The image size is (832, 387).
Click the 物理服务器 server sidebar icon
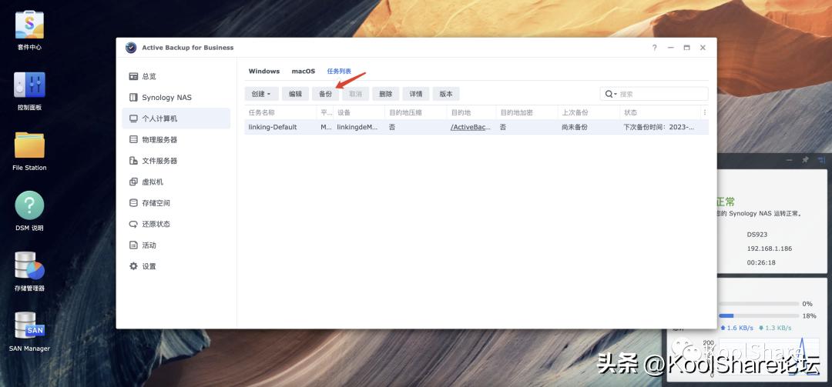(x=133, y=139)
